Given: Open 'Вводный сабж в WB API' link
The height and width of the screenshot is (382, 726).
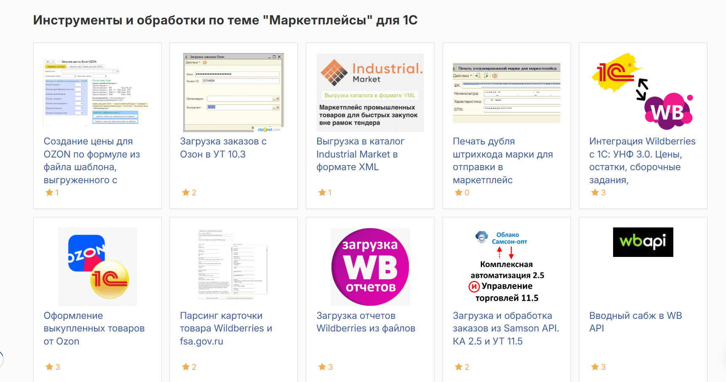Looking at the screenshot, I should pos(635,322).
